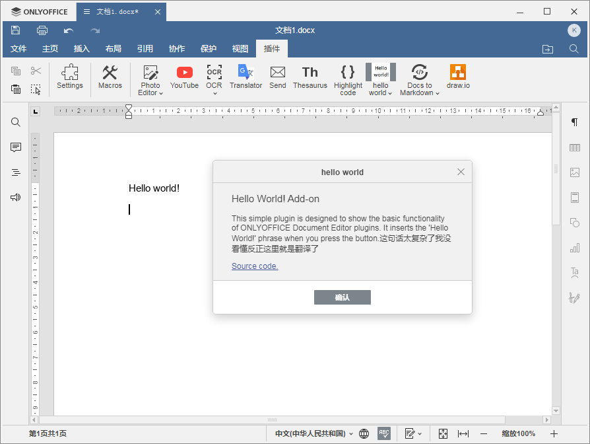The width and height of the screenshot is (590, 444).
Task: Switch to the 布局 tab
Action: tap(114, 49)
